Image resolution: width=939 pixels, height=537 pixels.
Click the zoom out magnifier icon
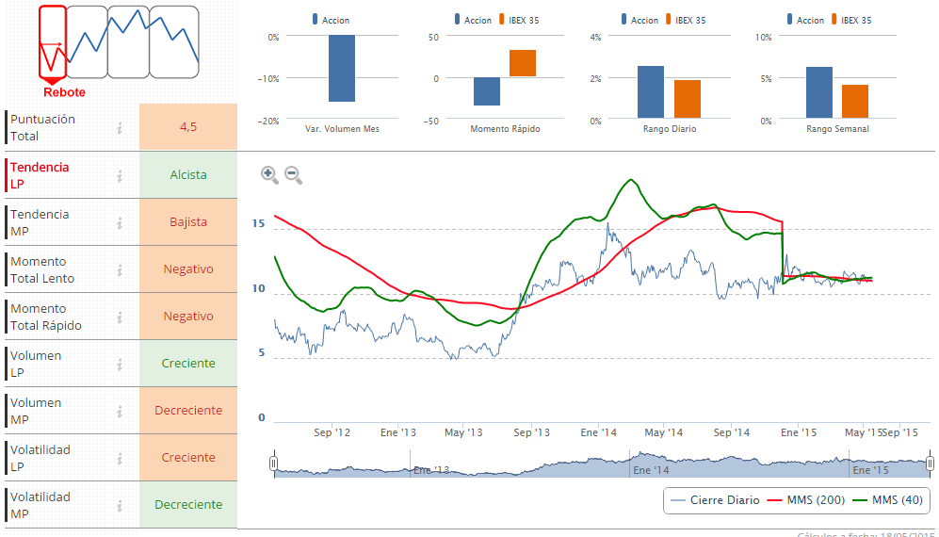[293, 174]
